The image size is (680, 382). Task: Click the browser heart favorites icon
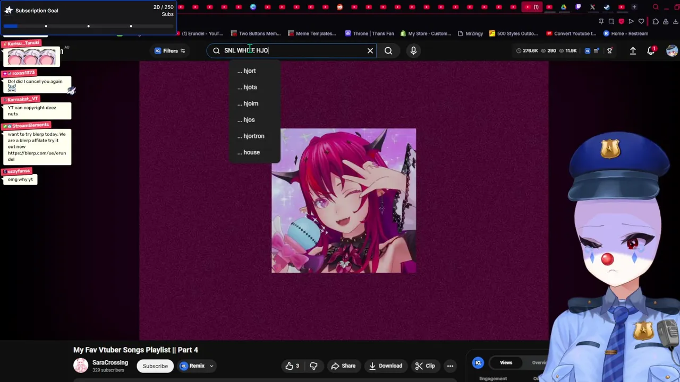641,21
